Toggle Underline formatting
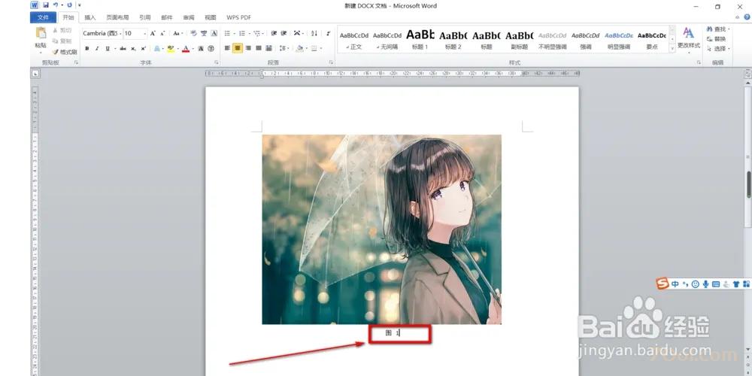The image size is (752, 376). tap(108, 48)
